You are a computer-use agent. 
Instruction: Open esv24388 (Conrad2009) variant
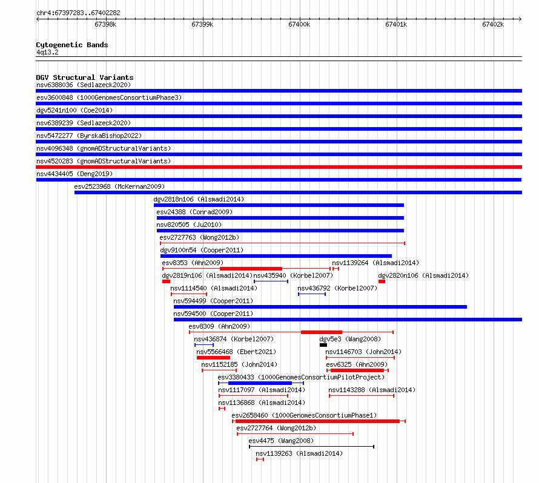coord(194,212)
